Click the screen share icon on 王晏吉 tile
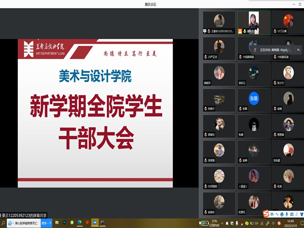The image size is (304, 228). [205, 31]
